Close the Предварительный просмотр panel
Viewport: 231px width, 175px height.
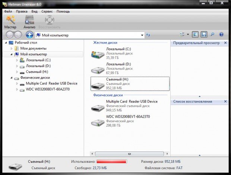pyautogui.click(x=225, y=43)
